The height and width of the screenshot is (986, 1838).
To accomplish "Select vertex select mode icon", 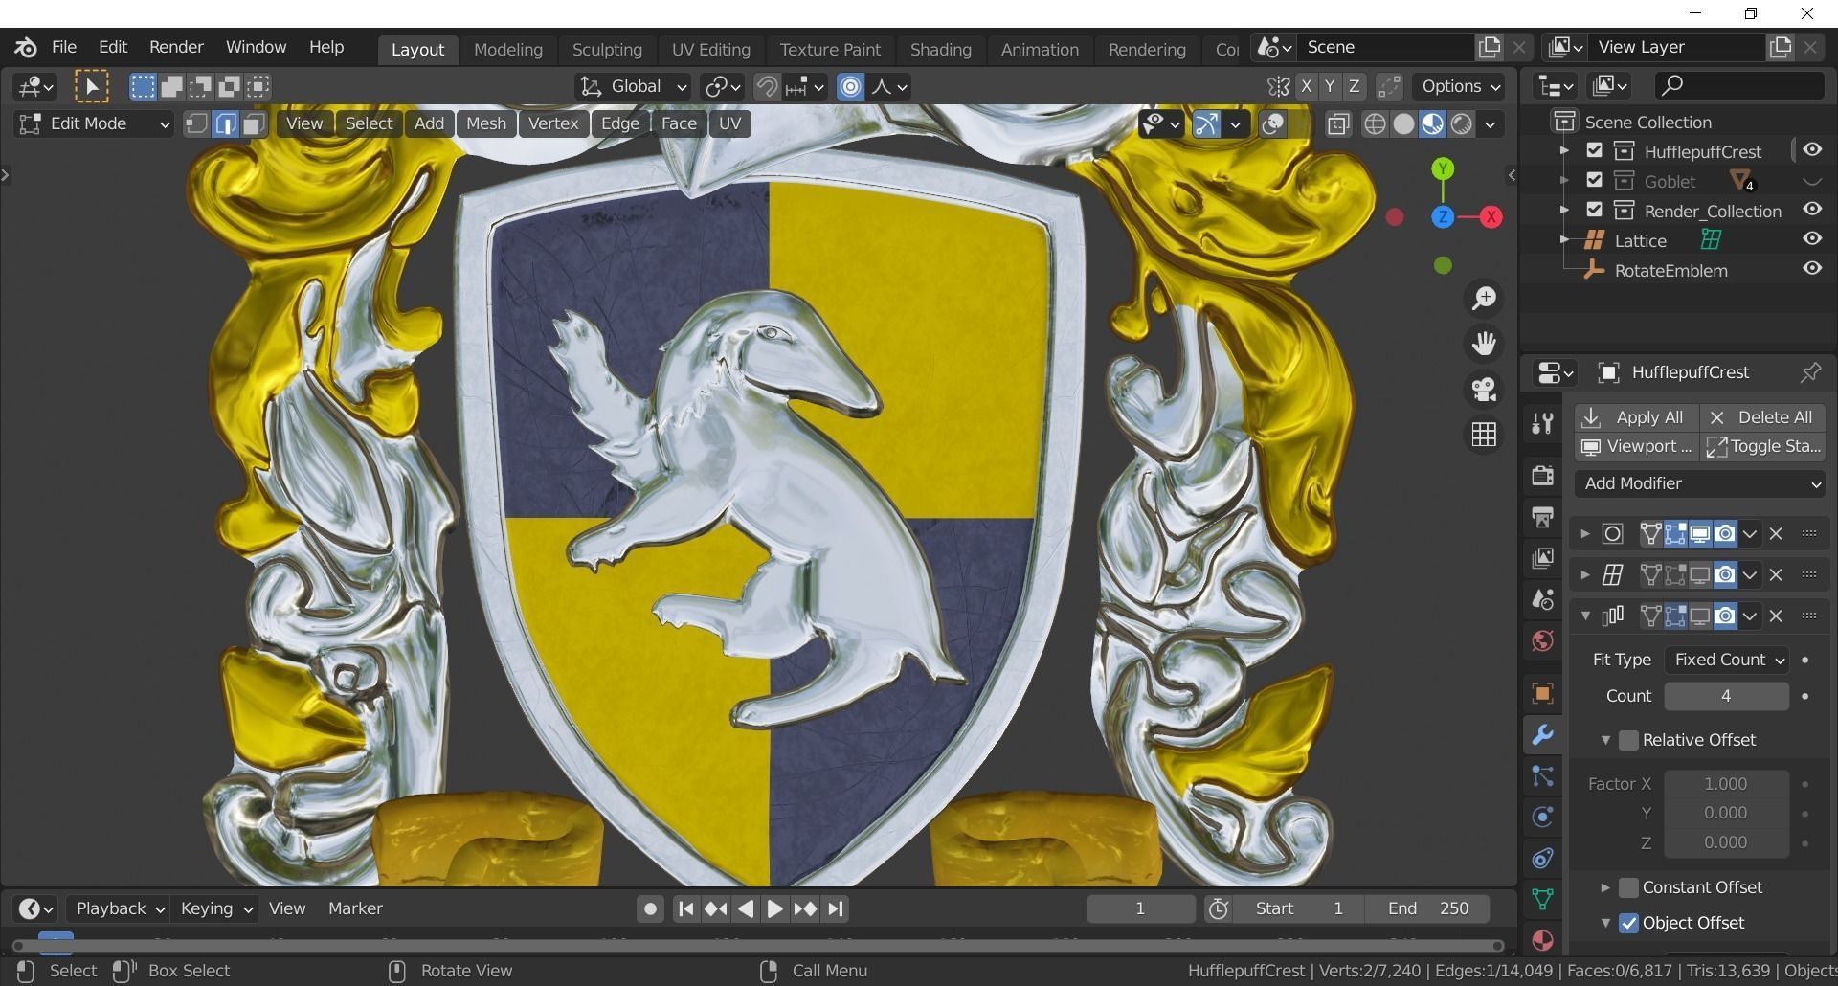I will point(196,123).
